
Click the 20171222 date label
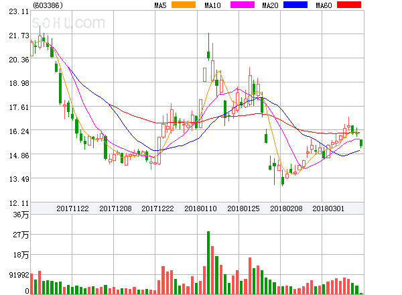click(157, 209)
